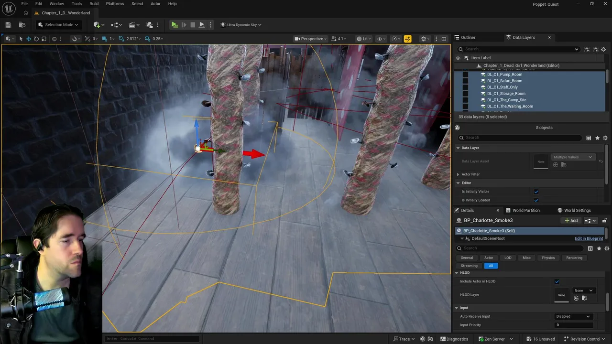This screenshot has width=612, height=344.
Task: Open Data Layers settings gear
Action: point(603,49)
